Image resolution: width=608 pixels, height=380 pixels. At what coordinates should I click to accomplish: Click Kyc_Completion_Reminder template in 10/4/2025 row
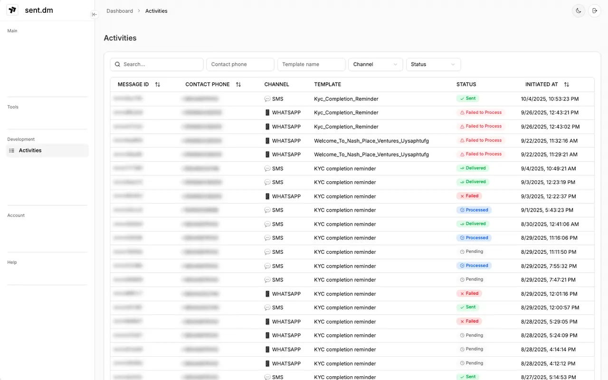pyautogui.click(x=346, y=99)
